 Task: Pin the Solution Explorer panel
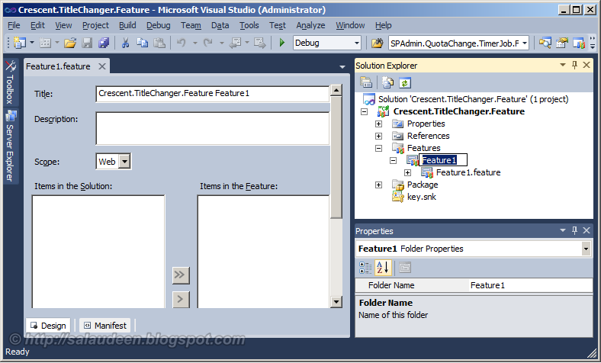[574, 65]
